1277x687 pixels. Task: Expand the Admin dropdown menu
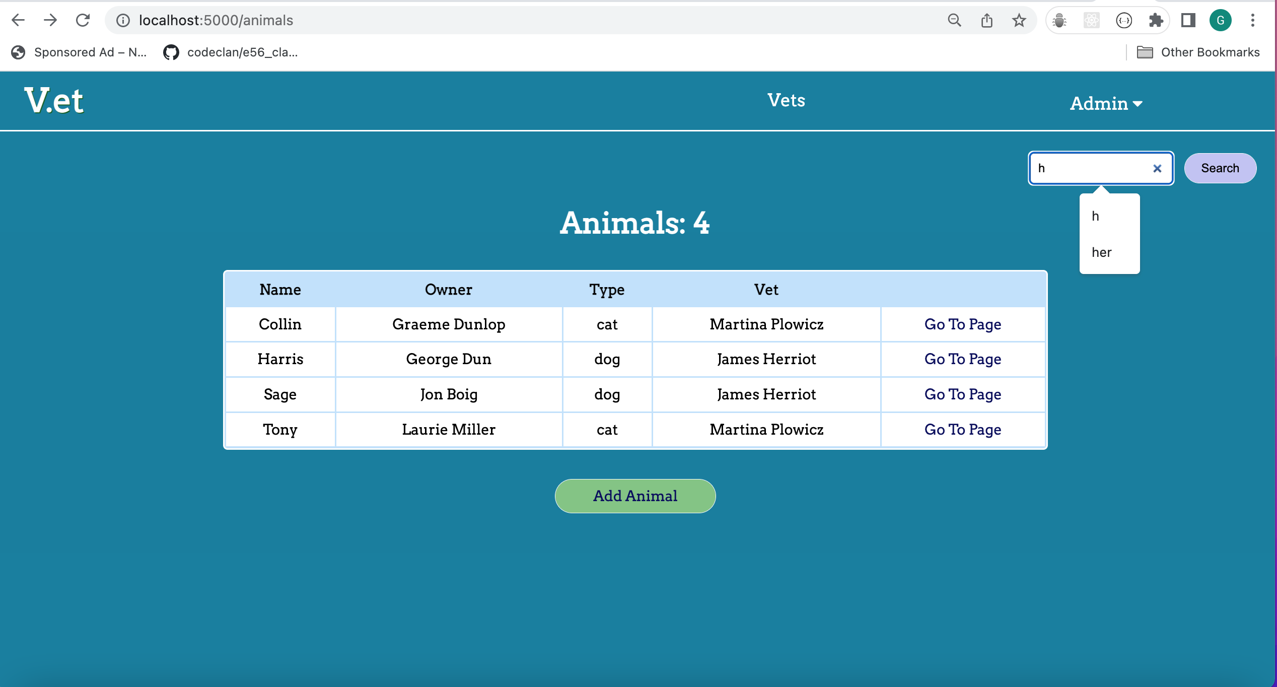(1106, 103)
